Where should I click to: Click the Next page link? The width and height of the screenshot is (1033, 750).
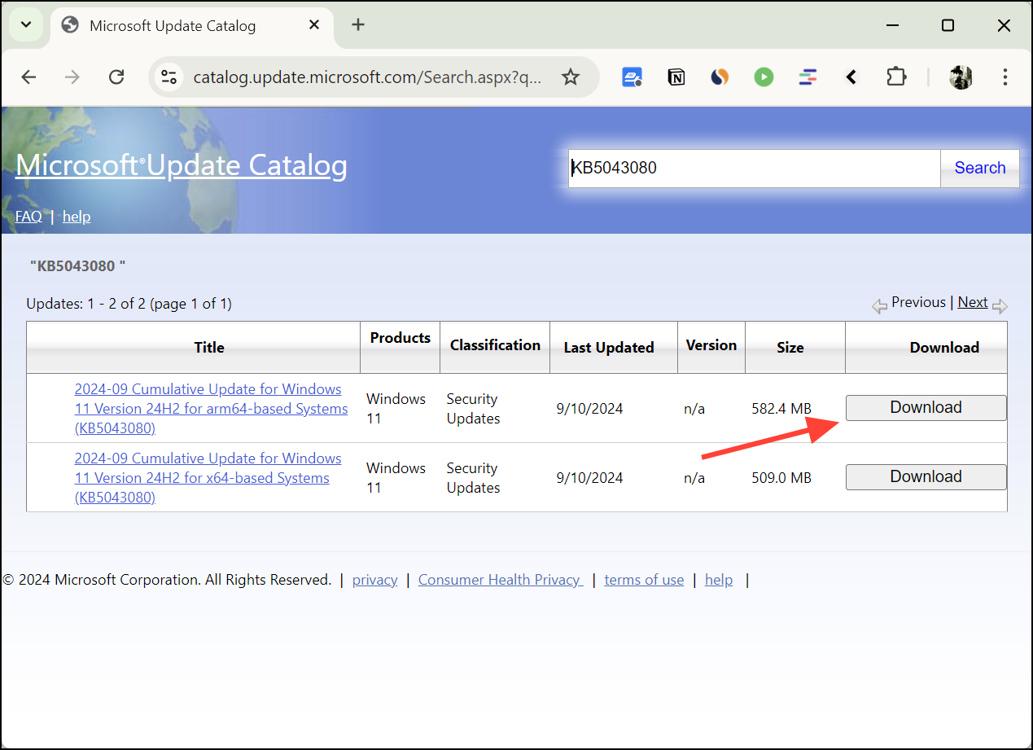point(973,302)
